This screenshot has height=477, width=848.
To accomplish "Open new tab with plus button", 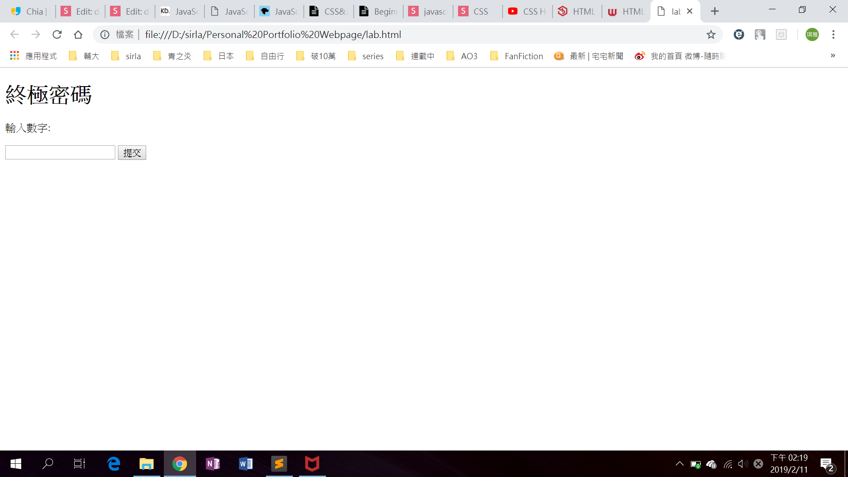I will pyautogui.click(x=715, y=11).
